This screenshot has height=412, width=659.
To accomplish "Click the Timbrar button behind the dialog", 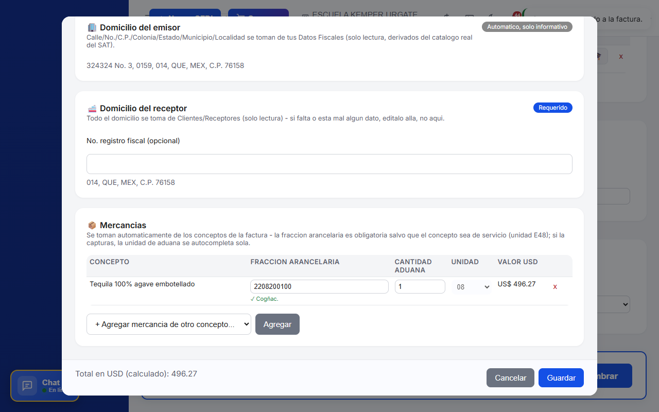I will click(x=614, y=376).
